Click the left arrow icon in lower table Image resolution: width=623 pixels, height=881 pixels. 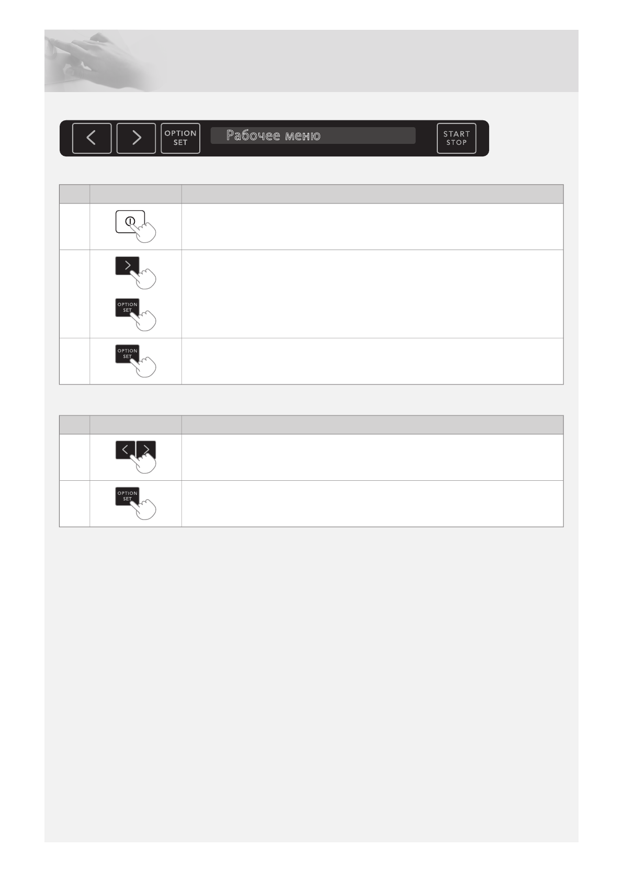click(x=125, y=450)
